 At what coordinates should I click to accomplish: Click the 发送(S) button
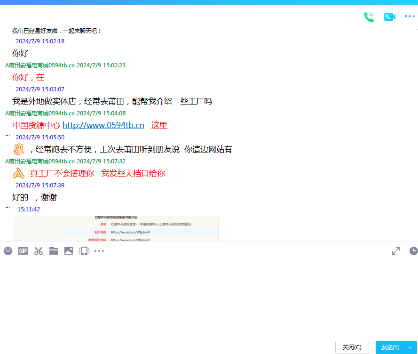tap(390, 347)
